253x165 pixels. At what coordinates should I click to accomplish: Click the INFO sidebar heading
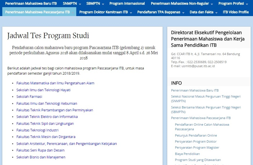coord(176,83)
